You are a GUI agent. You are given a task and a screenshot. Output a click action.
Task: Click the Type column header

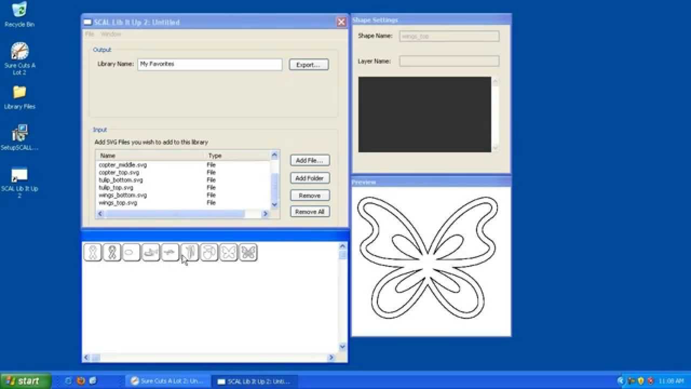coord(238,156)
